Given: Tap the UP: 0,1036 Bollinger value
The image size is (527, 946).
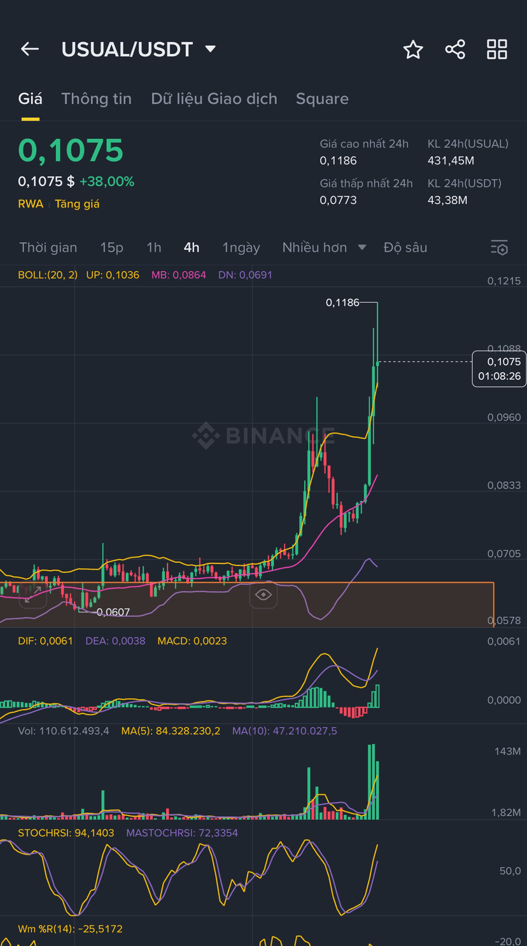Looking at the screenshot, I should (x=113, y=275).
